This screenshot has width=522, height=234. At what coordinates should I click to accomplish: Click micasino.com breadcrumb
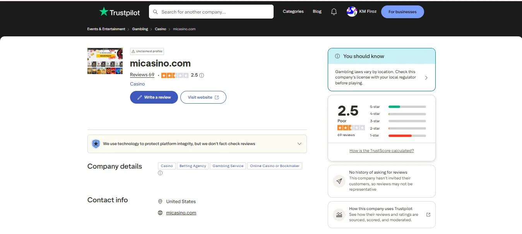pos(184,29)
